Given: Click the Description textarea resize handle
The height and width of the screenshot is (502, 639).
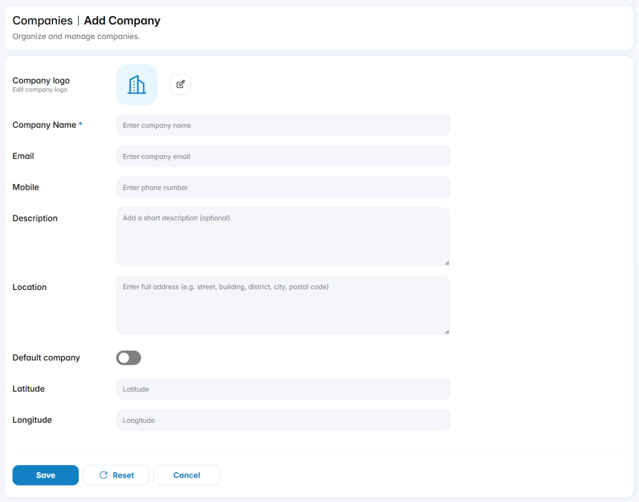Looking at the screenshot, I should (x=447, y=263).
